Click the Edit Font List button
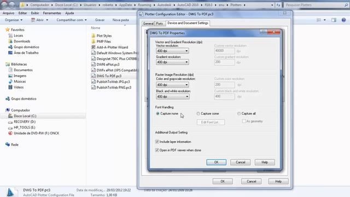The height and width of the screenshot is (197, 350). [211, 122]
